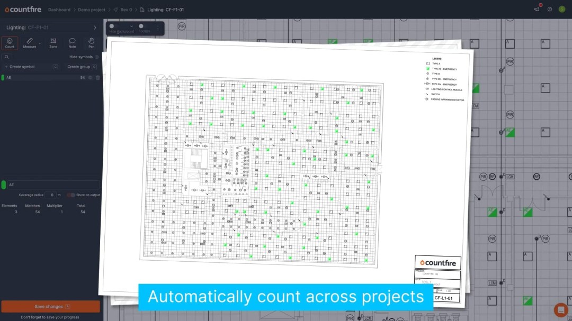
Task: Click the green color swatch on AE row
Action: [x=3, y=78]
